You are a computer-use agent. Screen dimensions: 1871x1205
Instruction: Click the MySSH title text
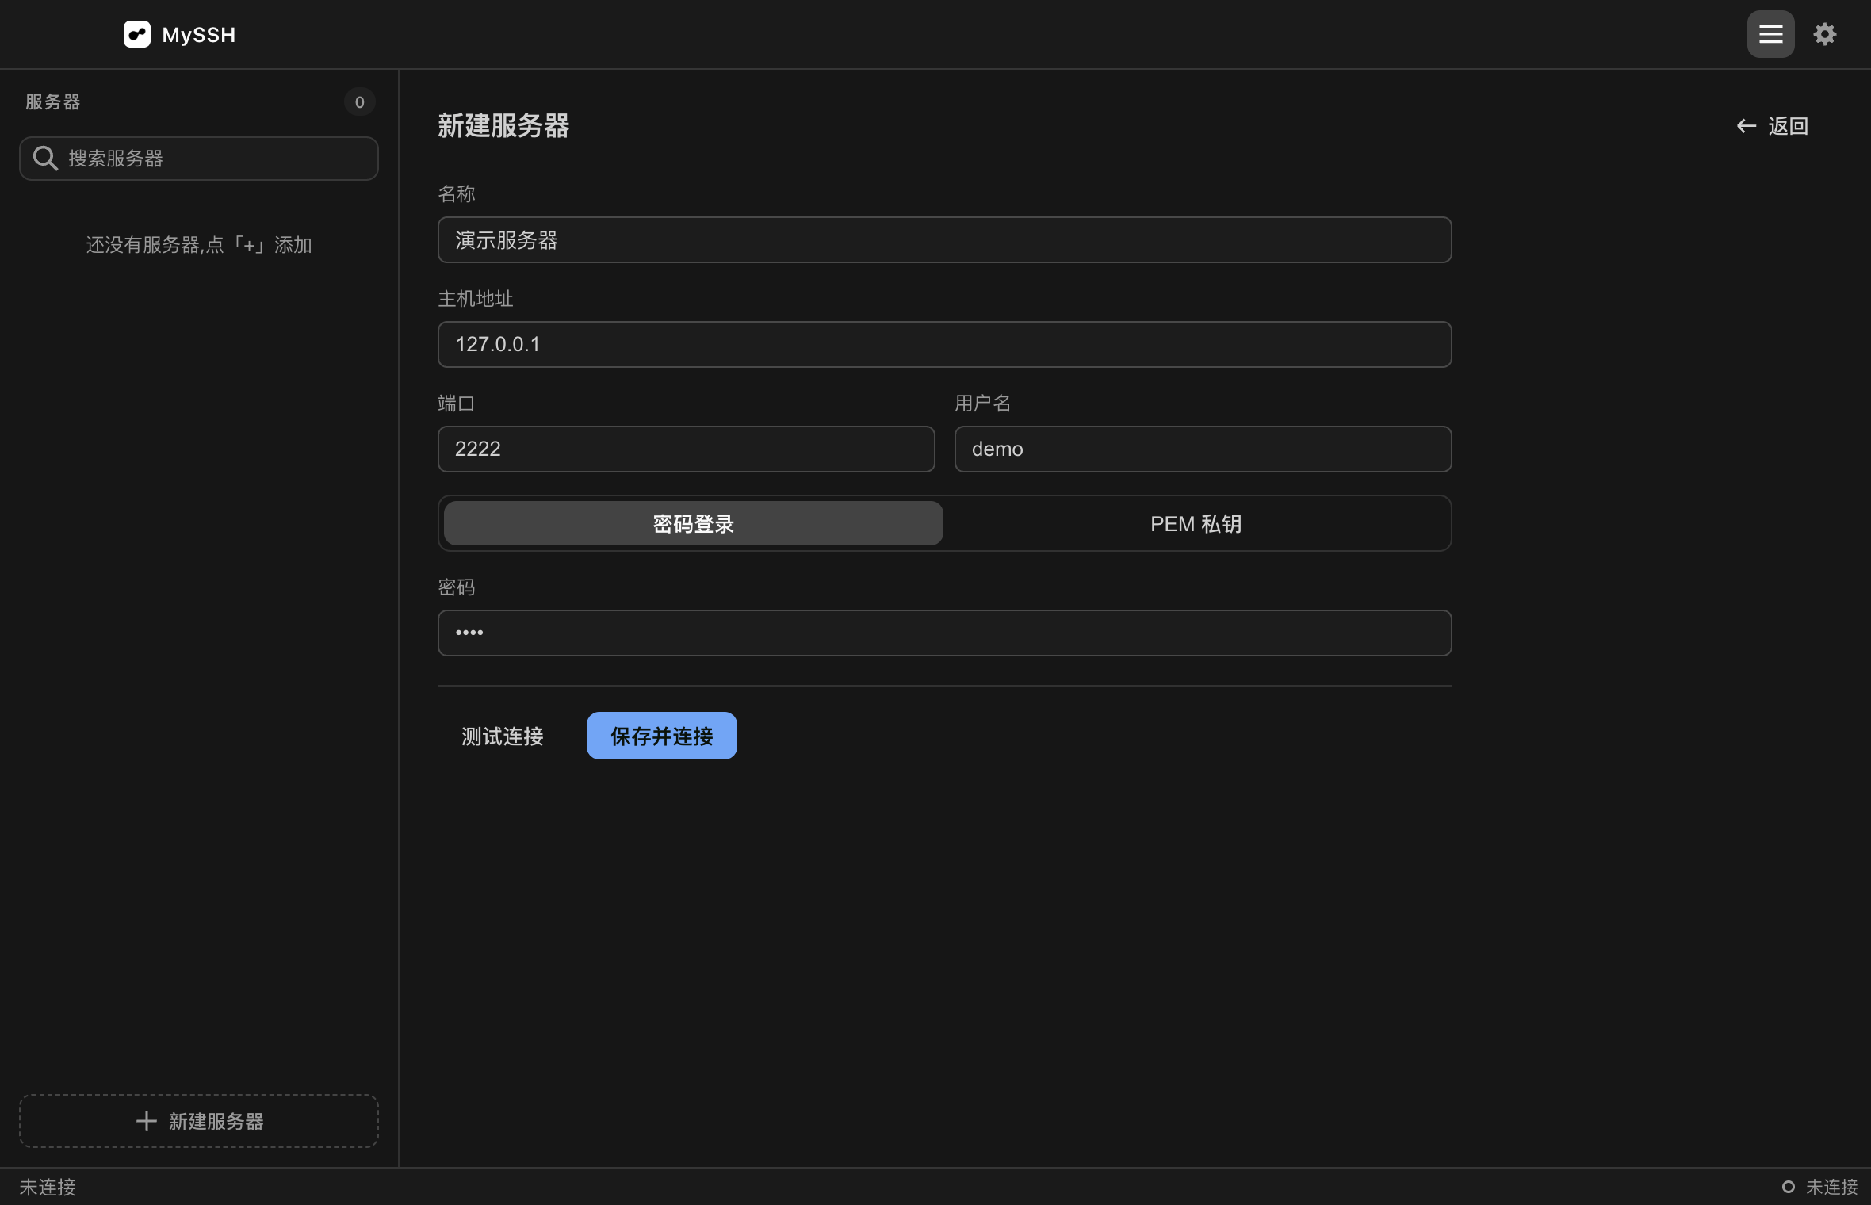pos(198,35)
